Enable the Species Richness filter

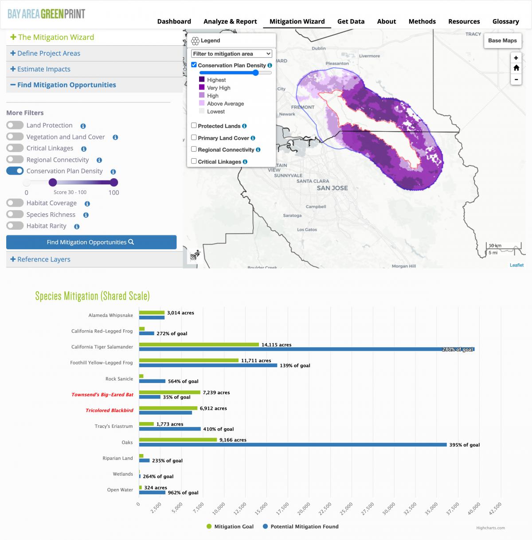coord(15,215)
